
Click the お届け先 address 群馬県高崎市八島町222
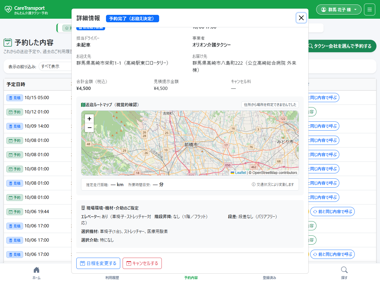coord(244,66)
